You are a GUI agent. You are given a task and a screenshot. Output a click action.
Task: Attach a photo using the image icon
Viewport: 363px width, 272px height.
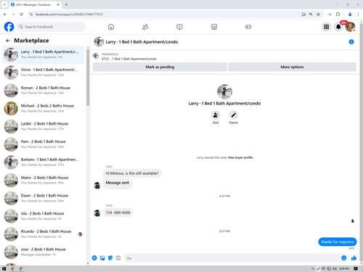102,258
